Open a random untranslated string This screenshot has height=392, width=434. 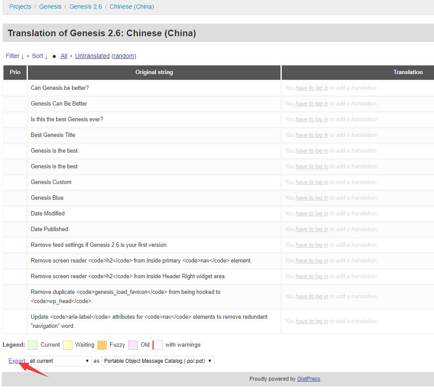click(124, 56)
